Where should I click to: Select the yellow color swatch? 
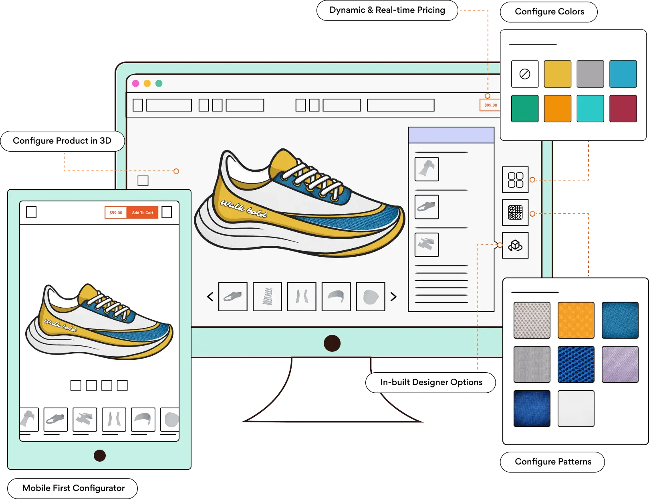[557, 74]
